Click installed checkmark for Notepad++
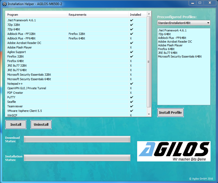The image size is (218, 183). (x=132, y=84)
